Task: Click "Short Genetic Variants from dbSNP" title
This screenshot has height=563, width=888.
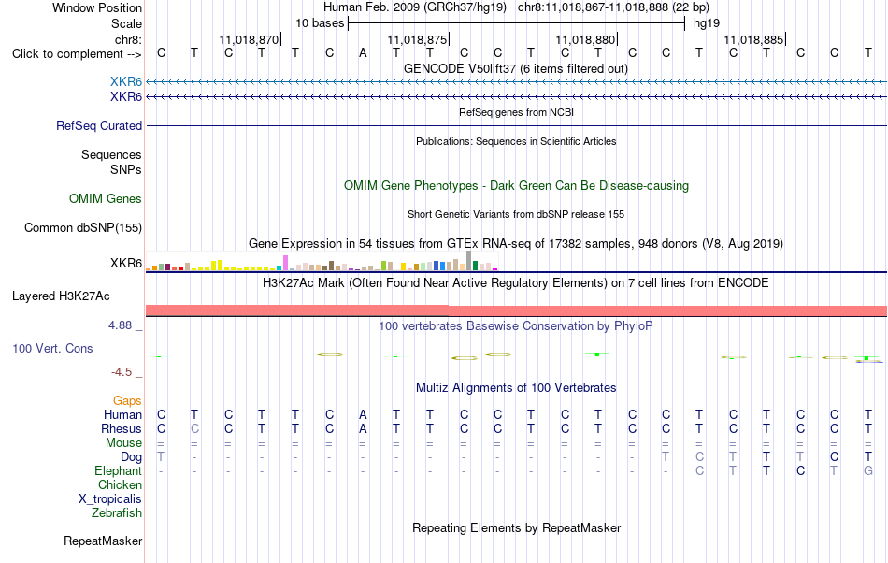Action: 516,215
